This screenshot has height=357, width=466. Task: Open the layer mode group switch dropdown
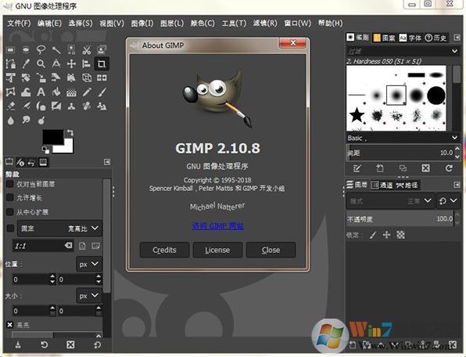click(x=448, y=201)
